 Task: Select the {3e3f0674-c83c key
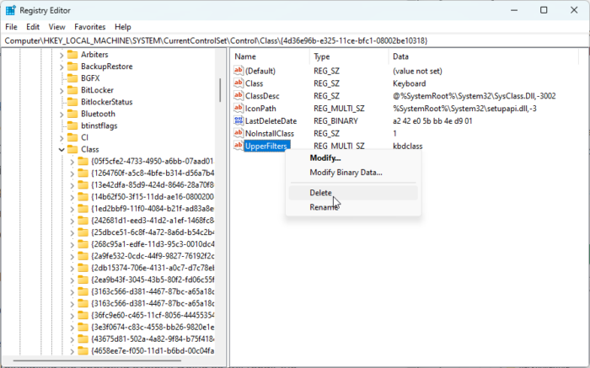[x=153, y=327]
